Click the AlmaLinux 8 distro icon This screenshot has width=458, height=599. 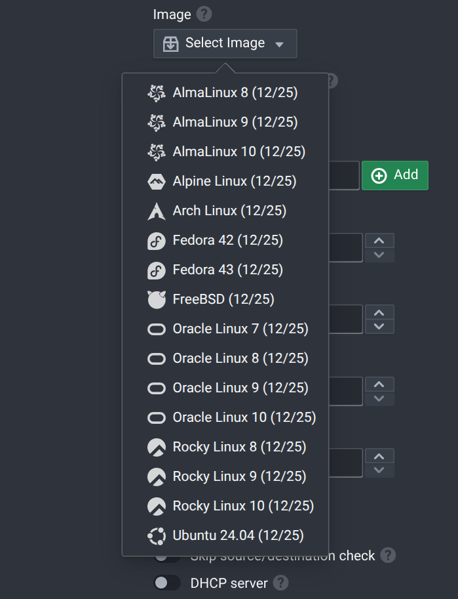pos(157,93)
